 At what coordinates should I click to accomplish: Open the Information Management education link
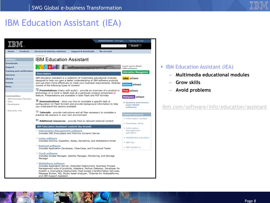pos(133,131)
